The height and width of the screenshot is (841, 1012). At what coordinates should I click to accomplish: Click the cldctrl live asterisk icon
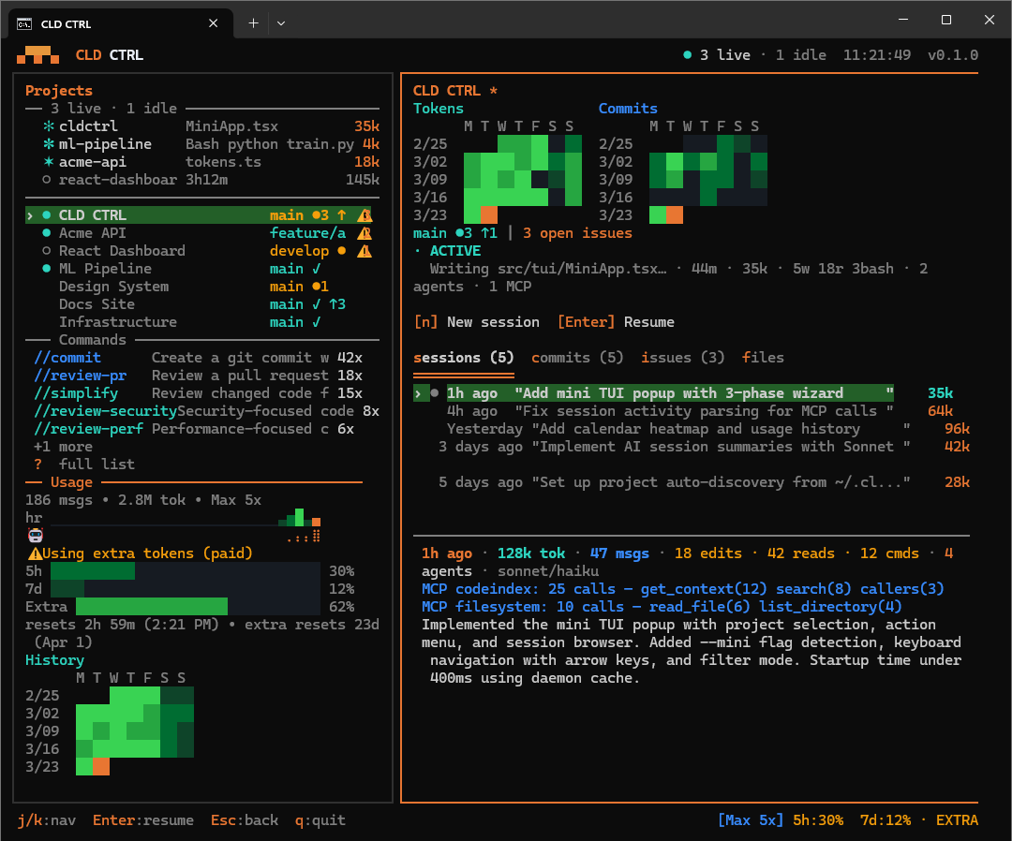[49, 125]
